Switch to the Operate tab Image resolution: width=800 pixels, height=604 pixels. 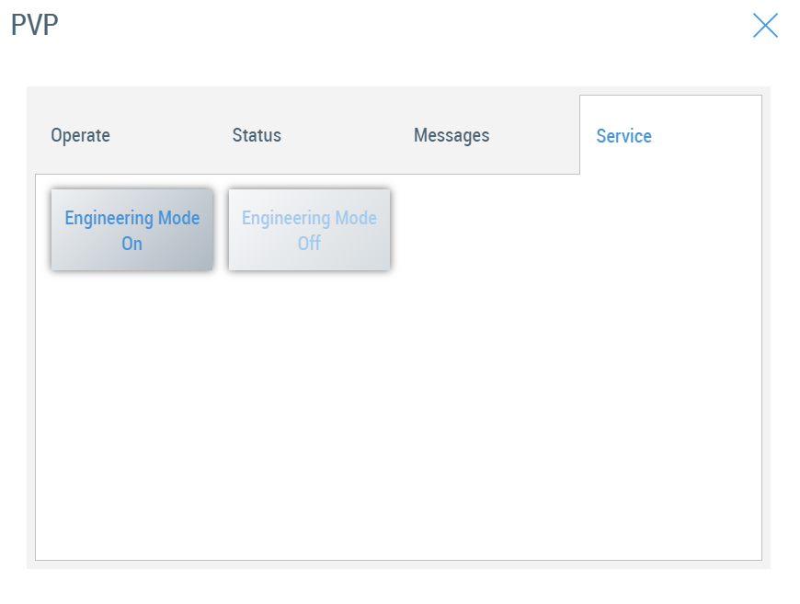81,135
